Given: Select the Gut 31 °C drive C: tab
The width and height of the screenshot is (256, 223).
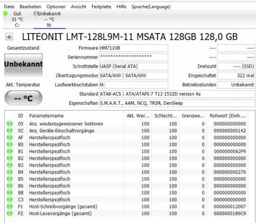Looking at the screenshot, I should pyautogui.click(x=17, y=20).
